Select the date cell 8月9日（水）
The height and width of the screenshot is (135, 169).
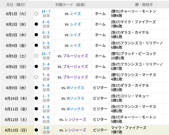tap(17, 88)
